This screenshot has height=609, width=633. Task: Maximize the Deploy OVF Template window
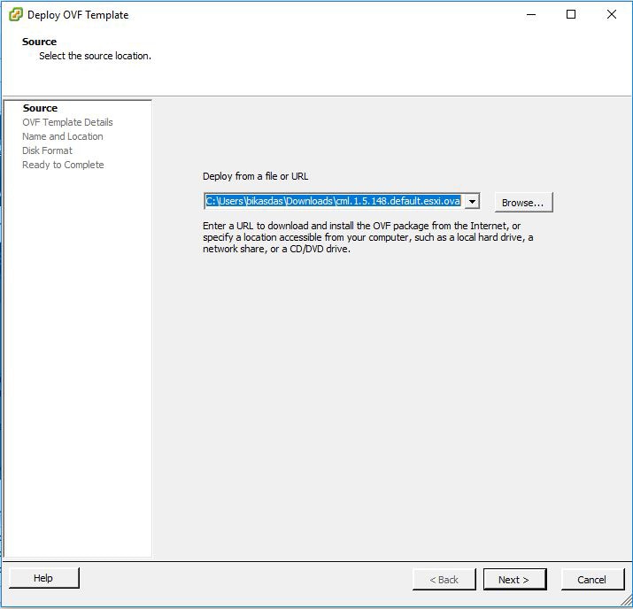click(571, 14)
